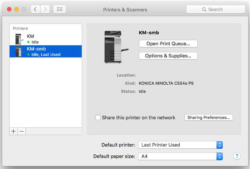Image resolution: width=250 pixels, height=169 pixels.
Task: Click the Options & Supplies button
Action: (x=168, y=56)
